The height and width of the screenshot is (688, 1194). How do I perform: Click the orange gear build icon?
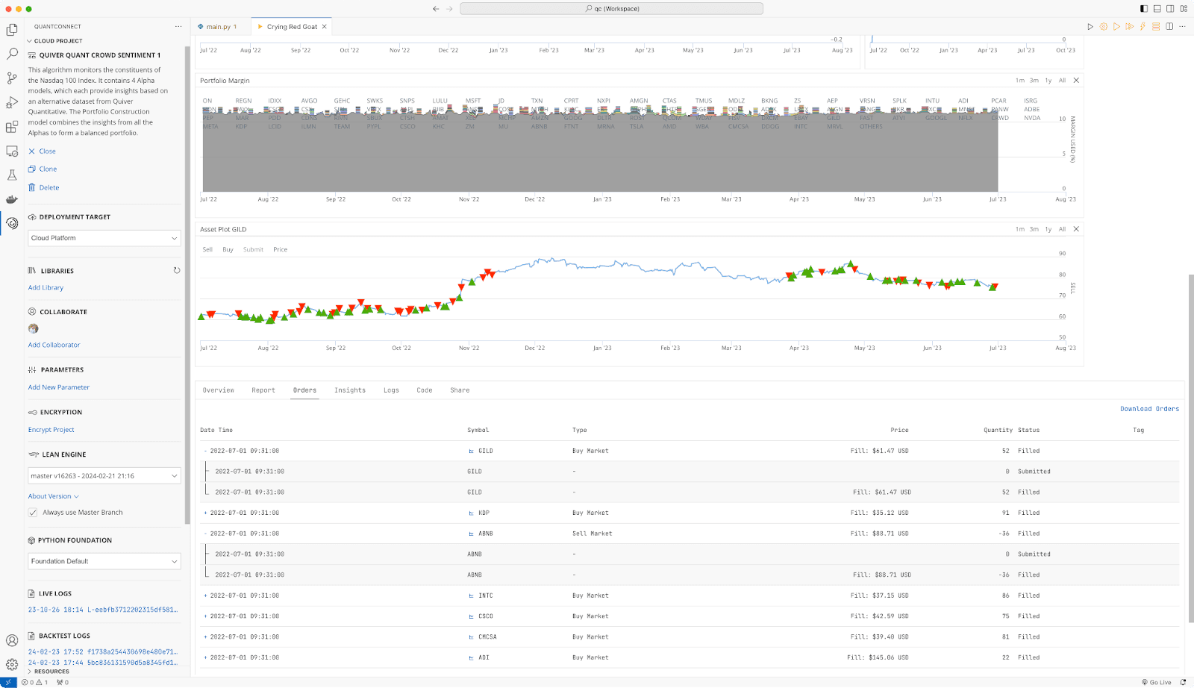coord(1104,27)
